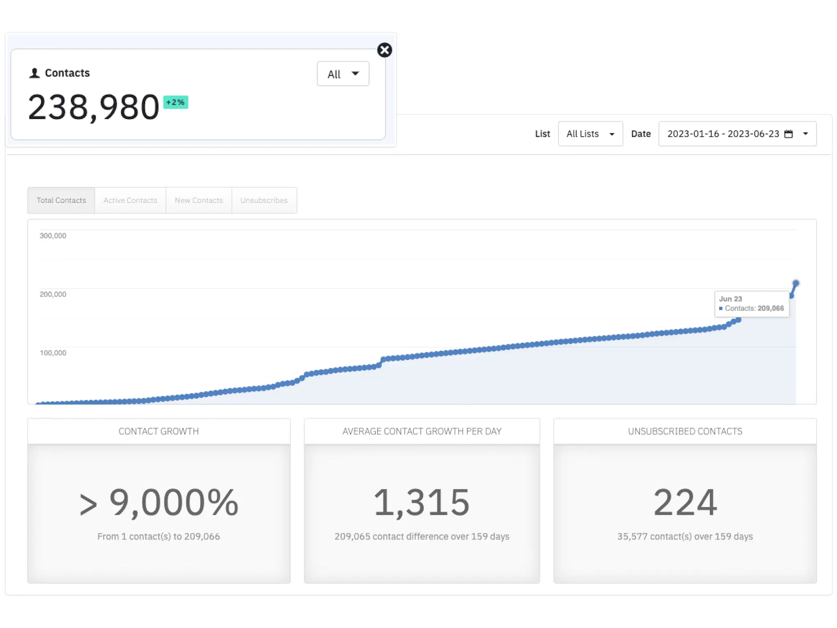Expand the All Lists dropdown
The image size is (837, 628).
tap(590, 134)
